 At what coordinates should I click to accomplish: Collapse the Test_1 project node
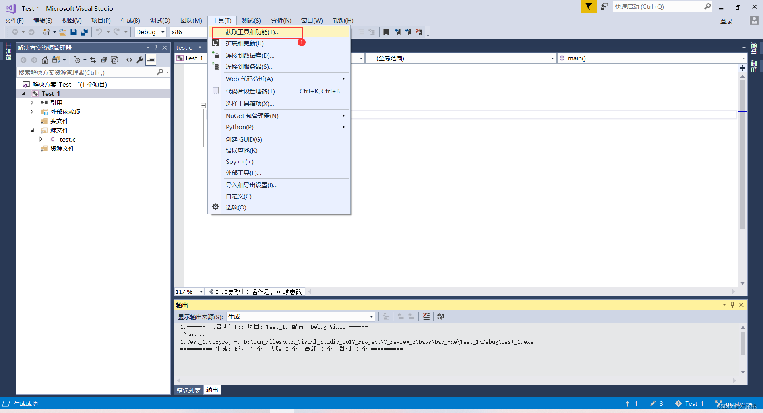(x=23, y=93)
